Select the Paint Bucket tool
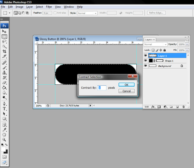Viewport: 194px width, 168px height. coord(4,87)
